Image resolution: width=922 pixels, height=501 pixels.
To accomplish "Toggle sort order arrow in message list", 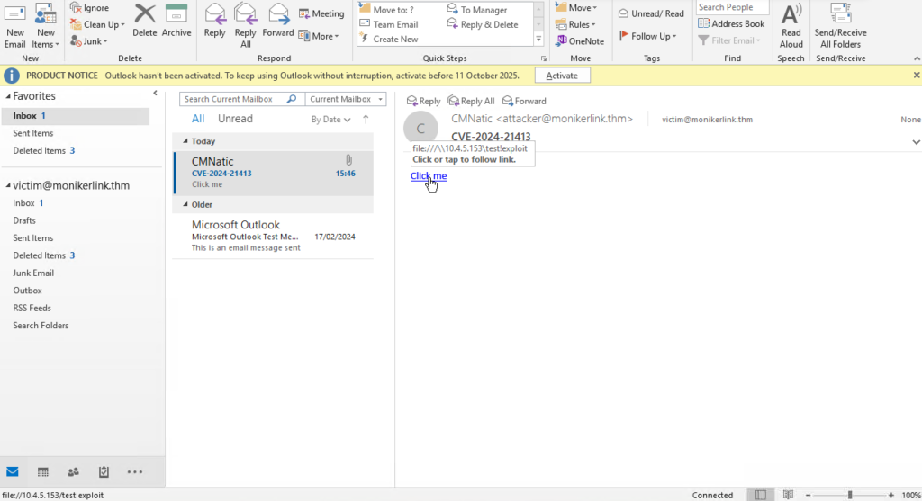I will 366,119.
